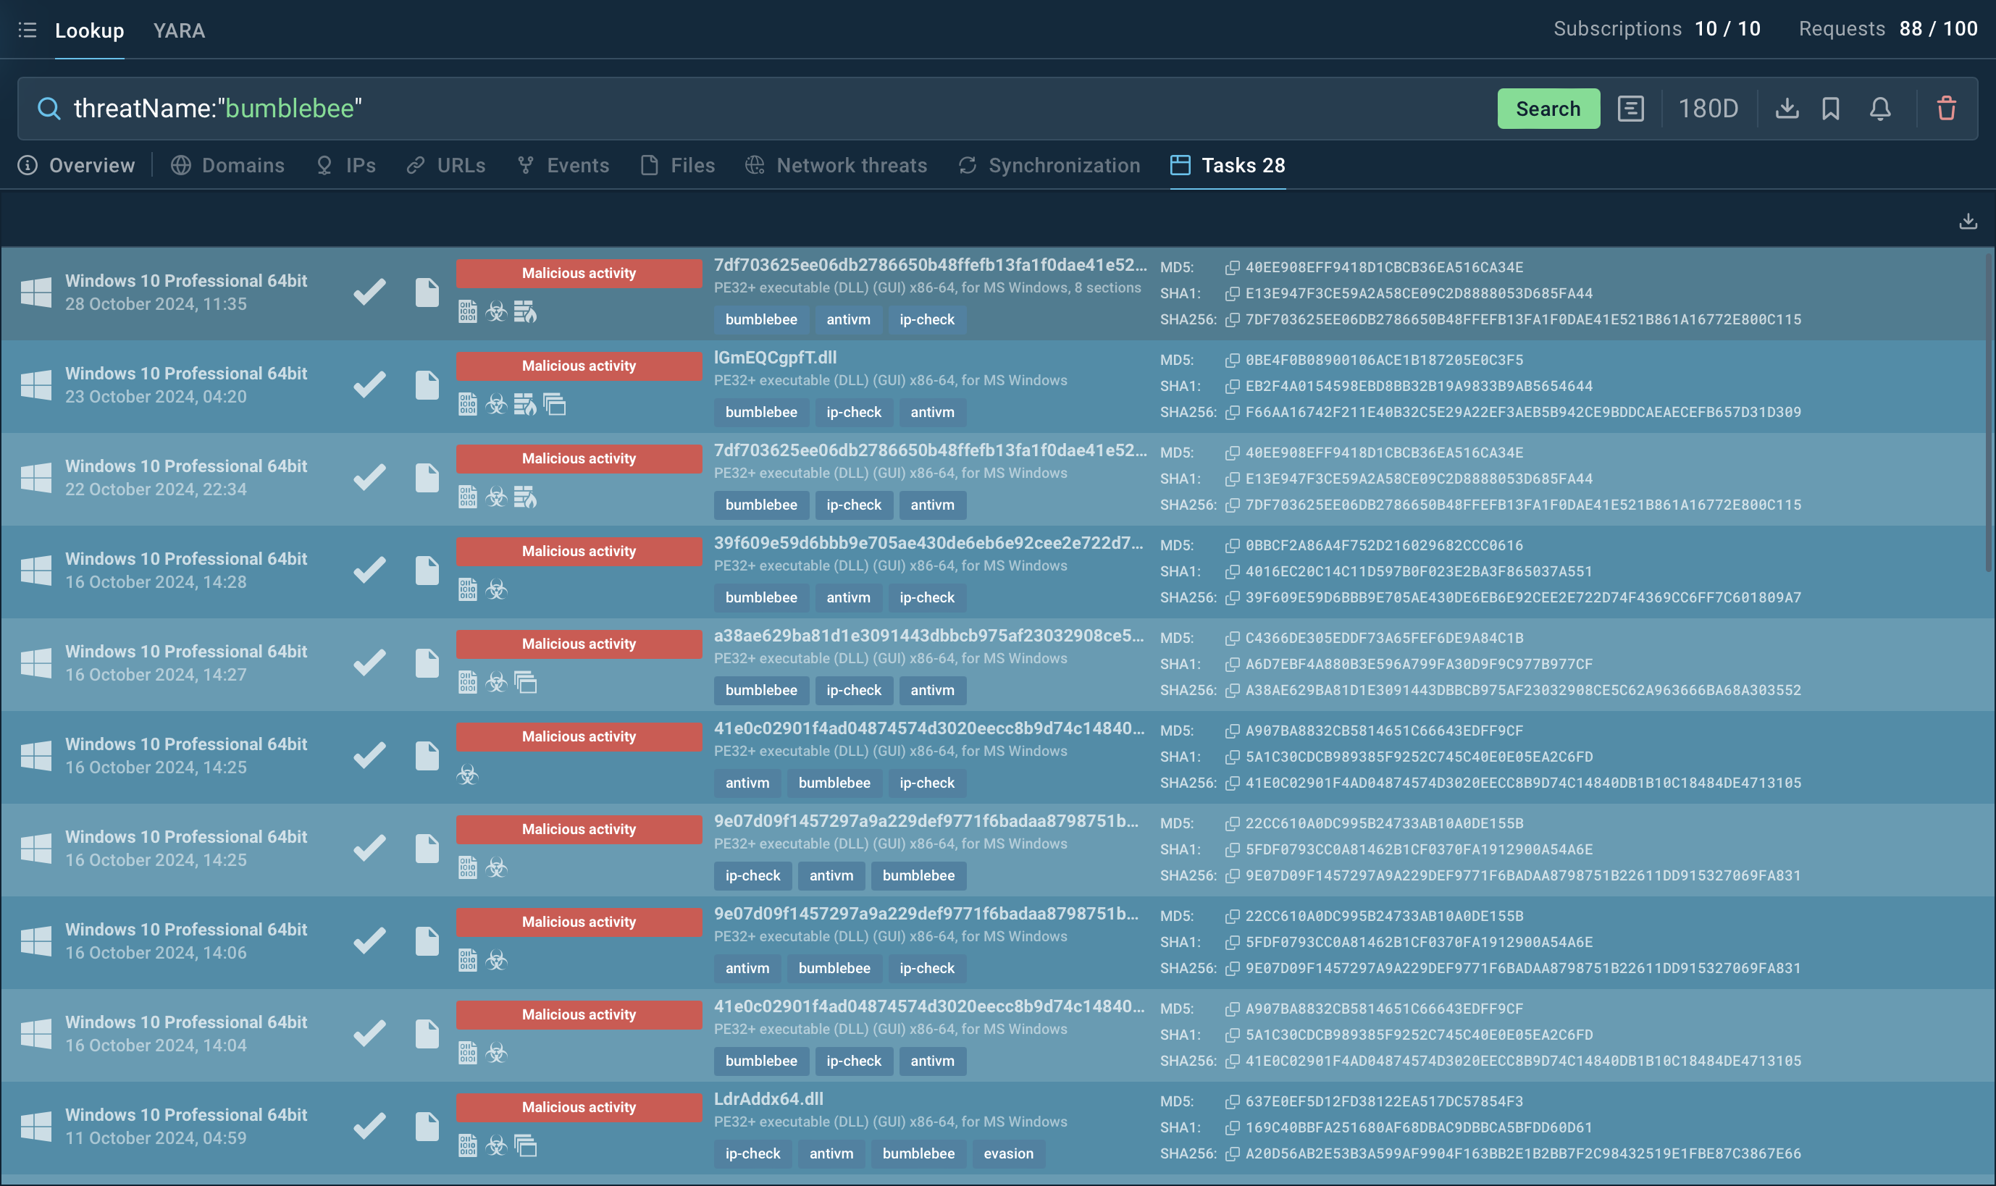Open the IGmEQCgpfT.dll task link
This screenshot has height=1186, width=1996.
point(775,357)
